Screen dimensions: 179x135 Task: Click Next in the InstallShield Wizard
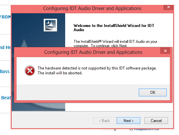(x=128, y=121)
